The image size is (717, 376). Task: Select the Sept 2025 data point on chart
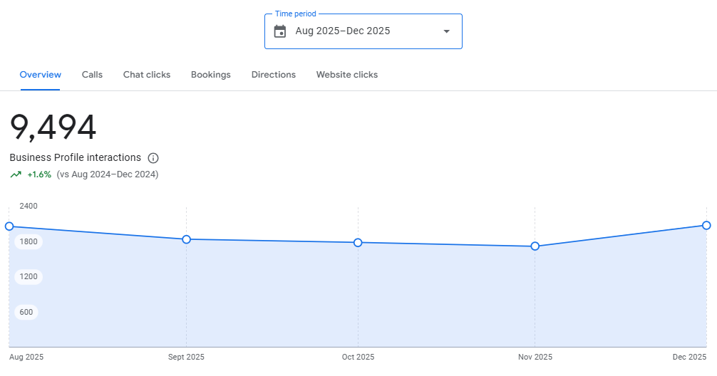[x=186, y=239]
